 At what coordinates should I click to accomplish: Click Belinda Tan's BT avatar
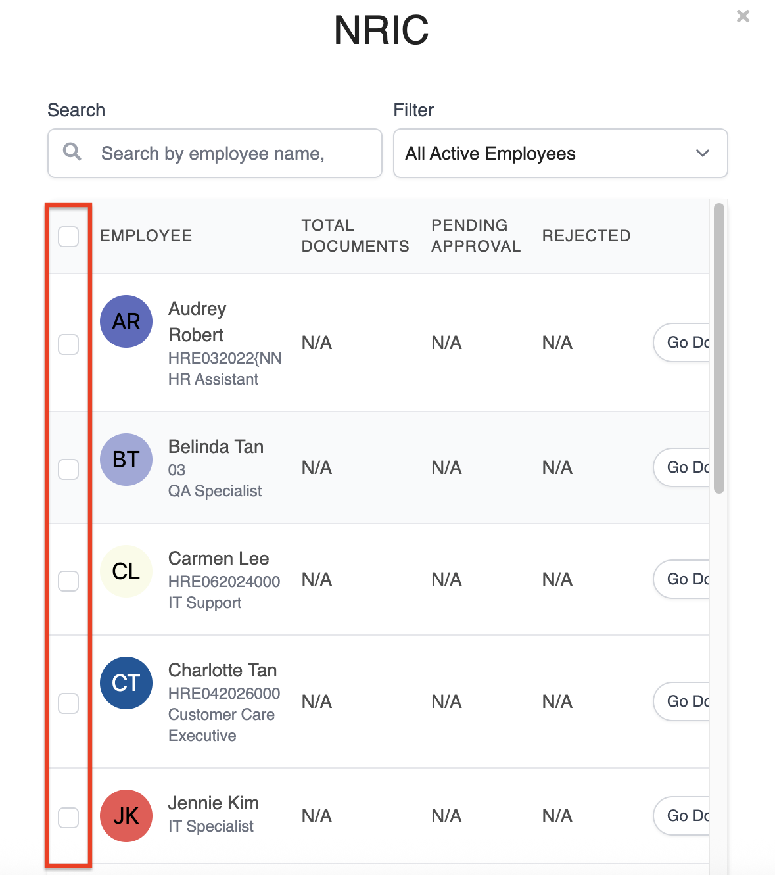tap(126, 460)
